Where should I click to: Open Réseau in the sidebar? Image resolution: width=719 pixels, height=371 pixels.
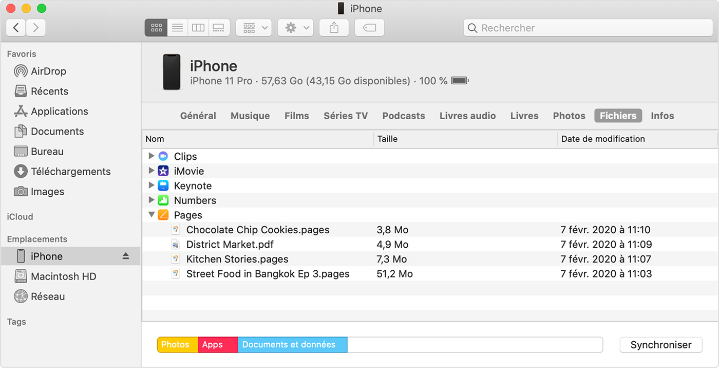pyautogui.click(x=40, y=296)
